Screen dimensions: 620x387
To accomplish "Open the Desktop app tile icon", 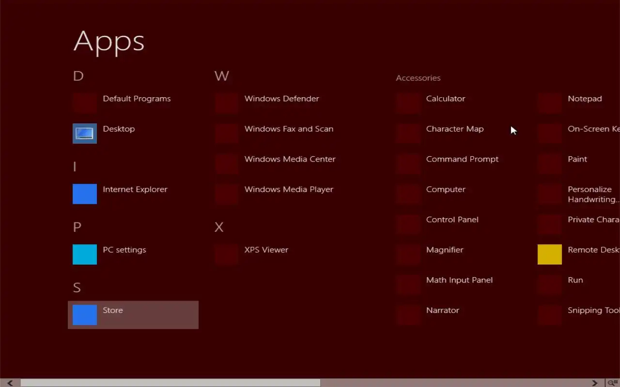I will click(85, 134).
